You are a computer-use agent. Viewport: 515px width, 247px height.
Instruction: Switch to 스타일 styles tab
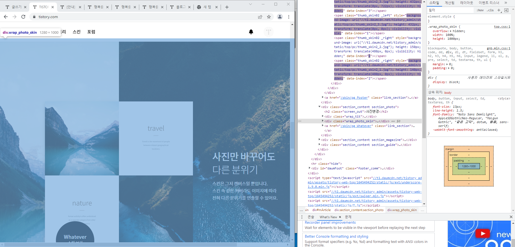434,3
